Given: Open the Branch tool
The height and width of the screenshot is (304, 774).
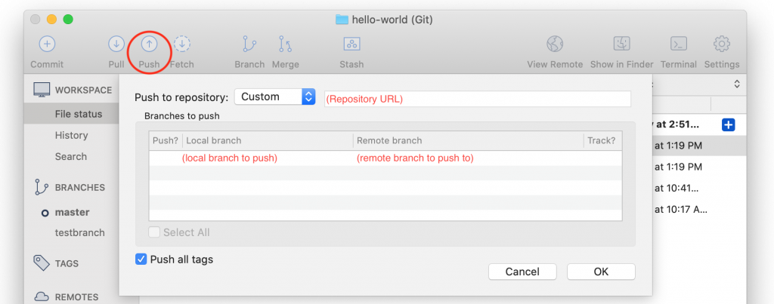Looking at the screenshot, I should [249, 44].
